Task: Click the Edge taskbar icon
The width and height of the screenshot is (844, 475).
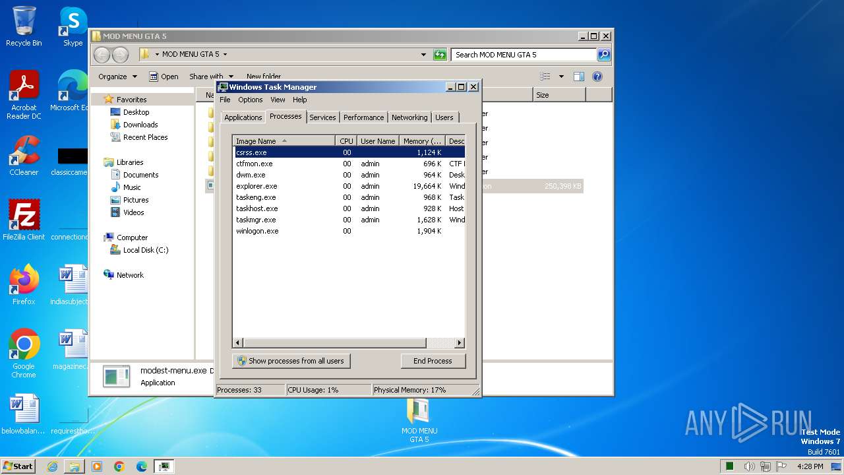Action: (142, 466)
